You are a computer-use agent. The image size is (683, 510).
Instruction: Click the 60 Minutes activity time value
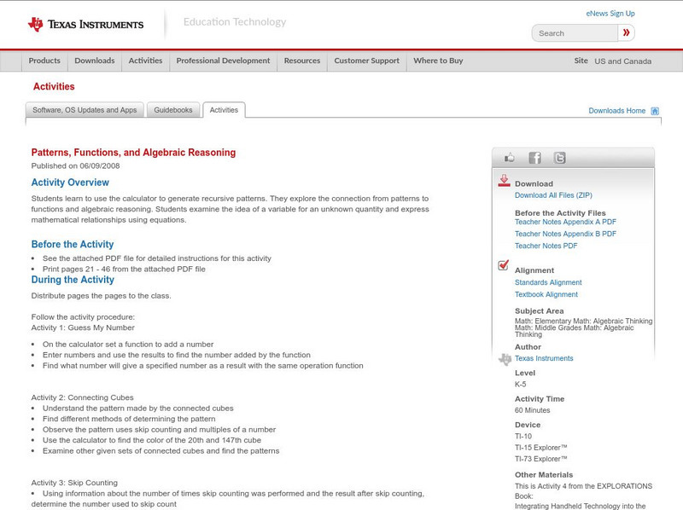click(x=532, y=410)
